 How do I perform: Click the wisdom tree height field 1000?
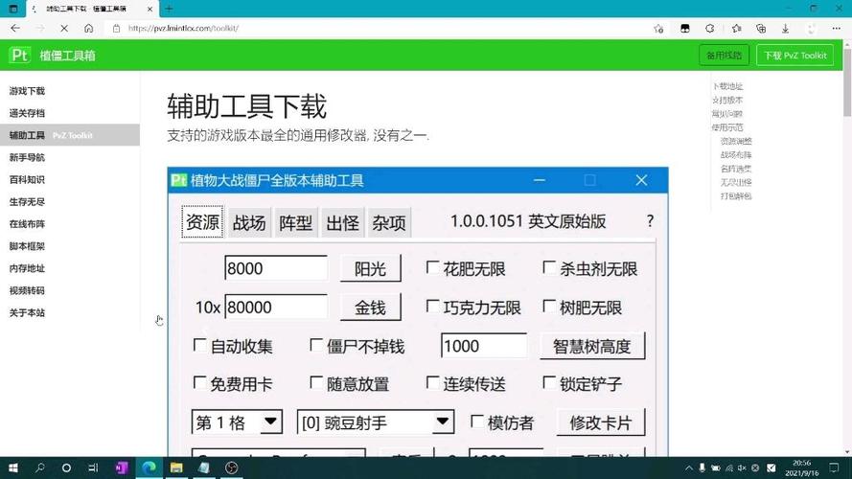tap(484, 346)
